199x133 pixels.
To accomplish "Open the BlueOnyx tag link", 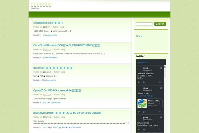I will click(x=57, y=127).
